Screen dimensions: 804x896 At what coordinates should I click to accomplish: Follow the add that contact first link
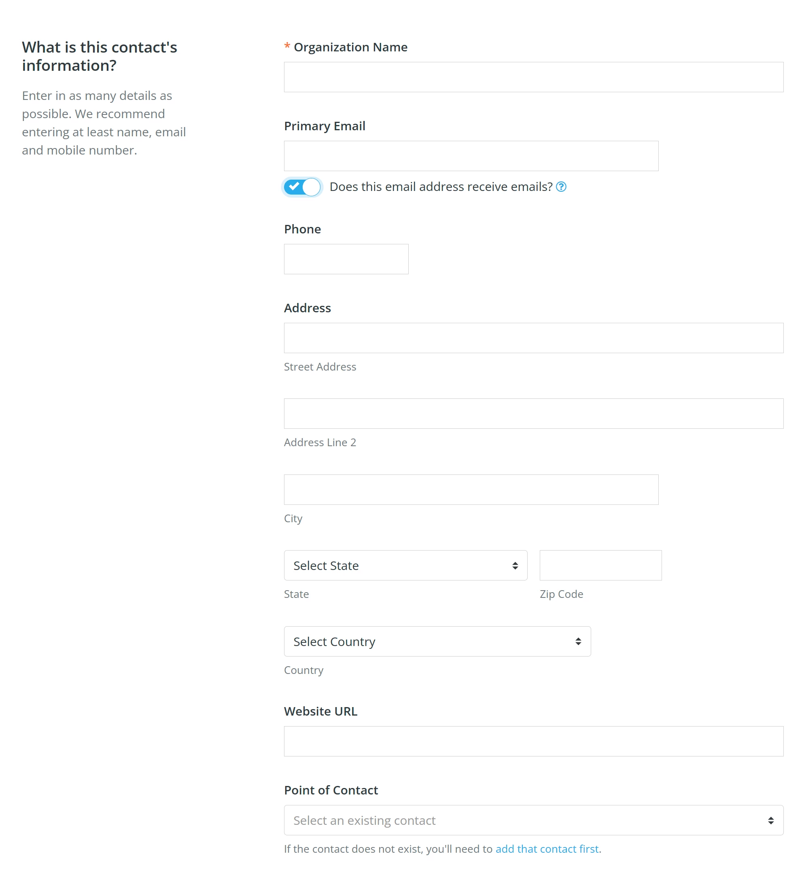click(547, 849)
